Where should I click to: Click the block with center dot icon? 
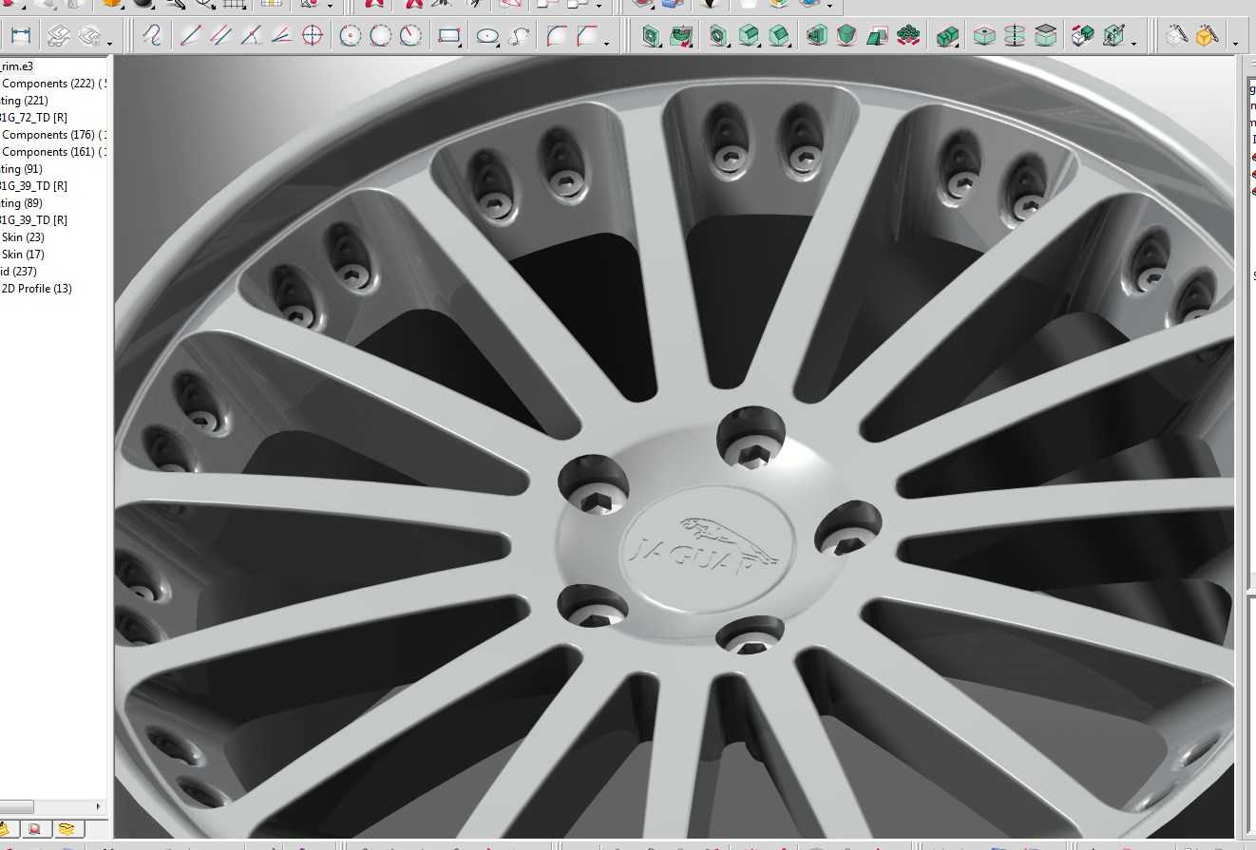coord(985,37)
